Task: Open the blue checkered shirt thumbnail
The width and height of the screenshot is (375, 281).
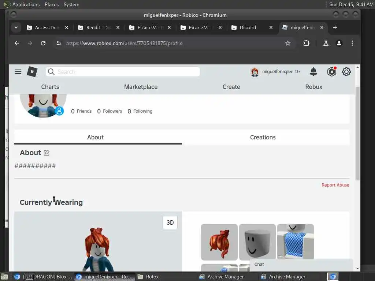Action: pyautogui.click(x=296, y=241)
